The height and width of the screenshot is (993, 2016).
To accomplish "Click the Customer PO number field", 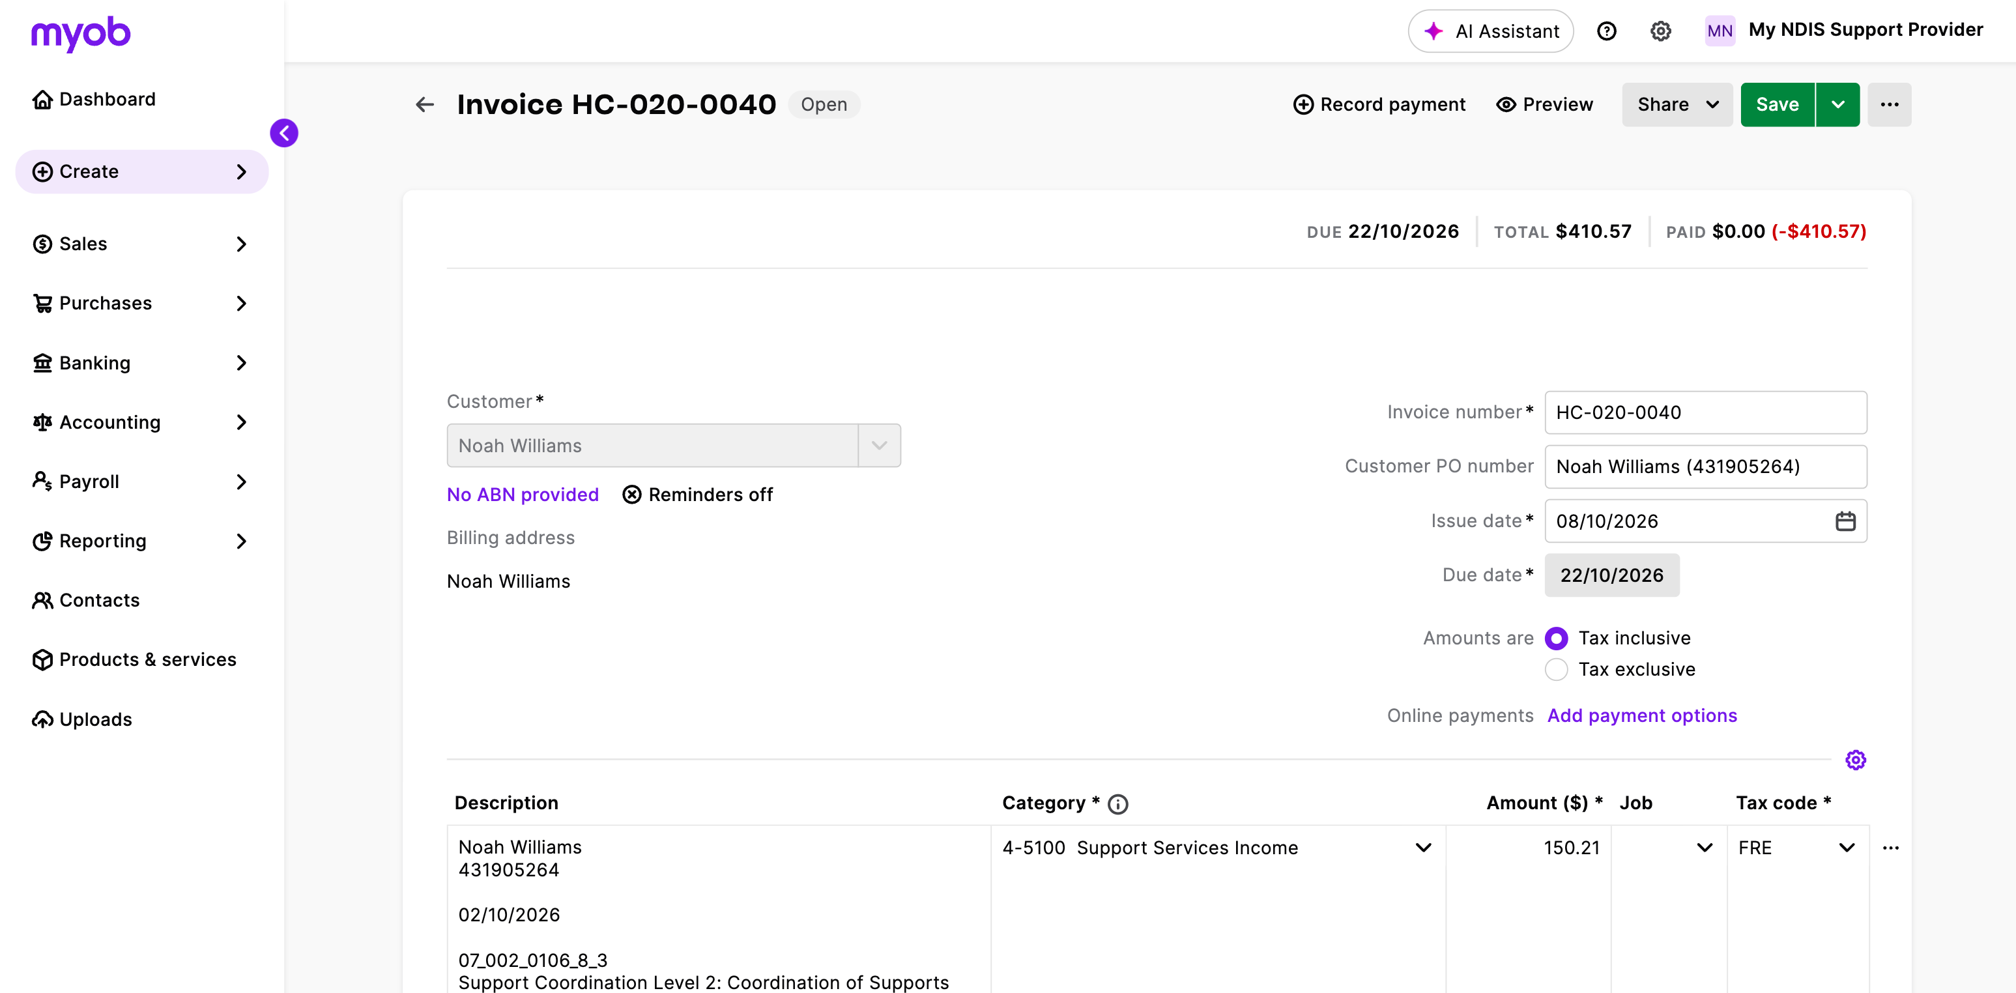I will click(x=1705, y=467).
